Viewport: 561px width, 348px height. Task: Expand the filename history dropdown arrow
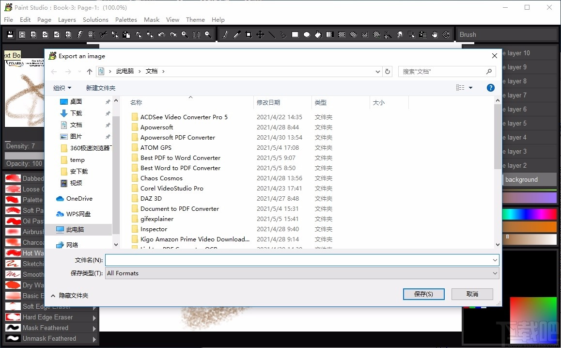[x=495, y=260]
